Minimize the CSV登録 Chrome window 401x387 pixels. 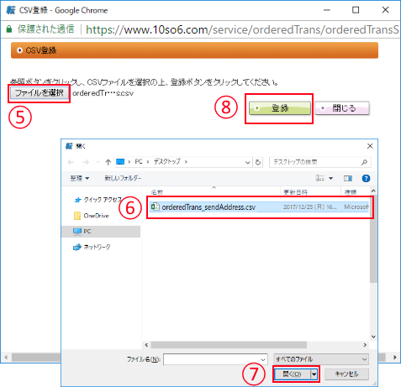(327, 10)
